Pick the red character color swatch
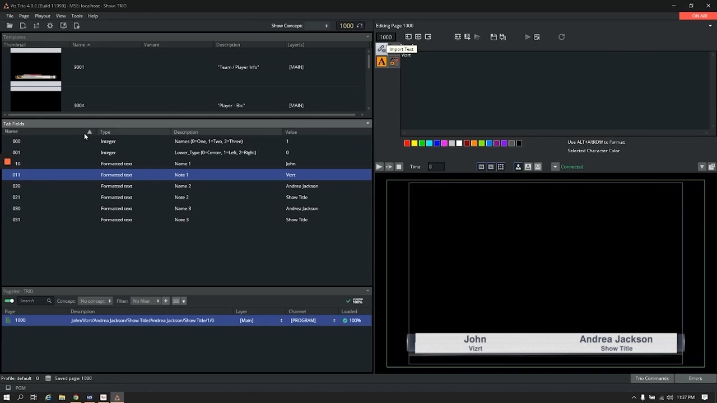The height and width of the screenshot is (403, 717). click(407, 143)
